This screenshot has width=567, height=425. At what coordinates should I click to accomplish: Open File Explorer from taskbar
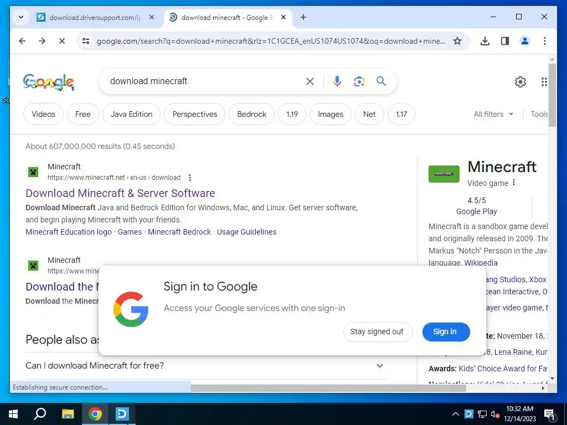pyautogui.click(x=68, y=414)
